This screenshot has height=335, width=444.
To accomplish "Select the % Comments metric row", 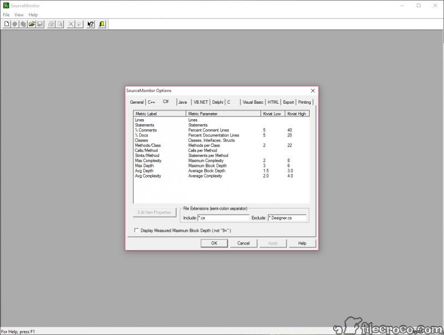I will click(221, 130).
